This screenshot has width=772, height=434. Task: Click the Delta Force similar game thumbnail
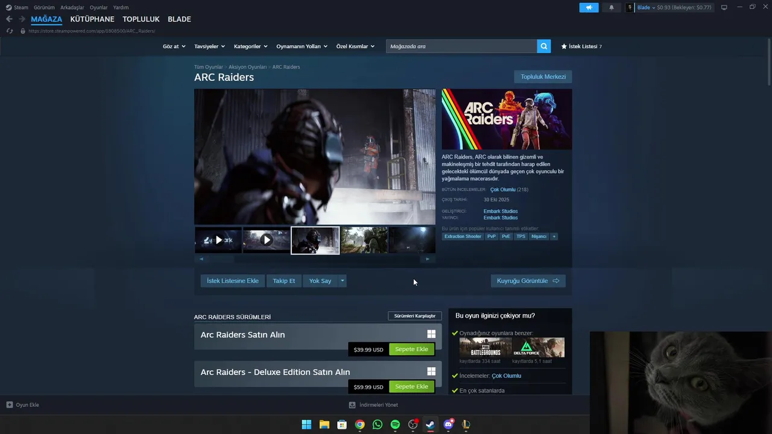pos(539,347)
